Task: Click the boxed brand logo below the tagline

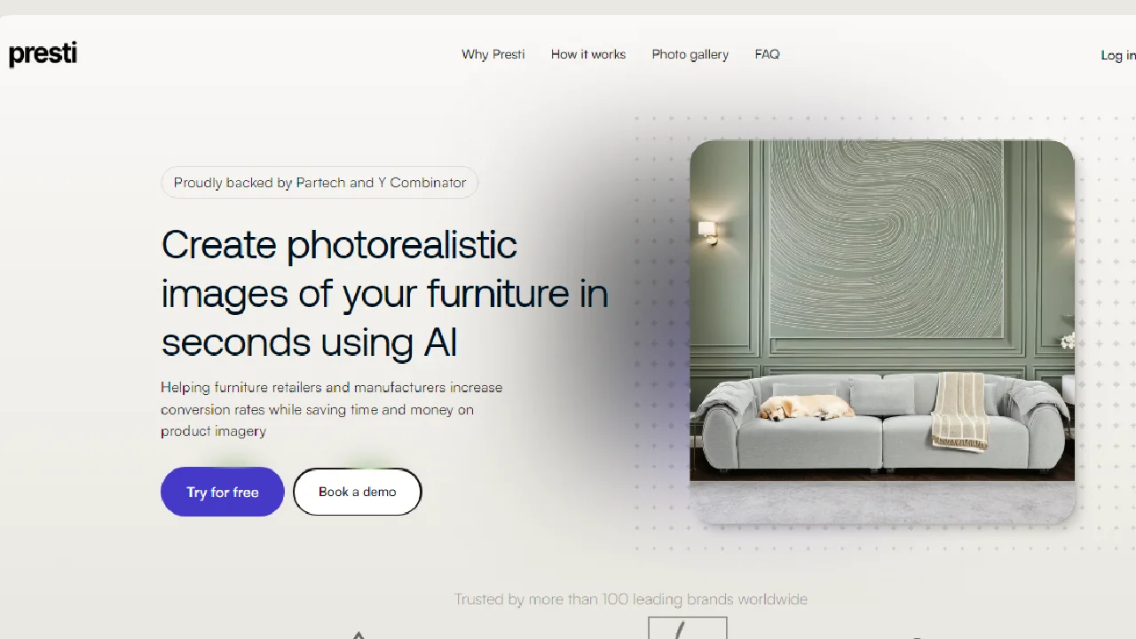Action: coord(688,627)
